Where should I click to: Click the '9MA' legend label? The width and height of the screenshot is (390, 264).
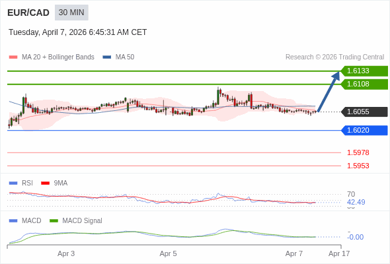tap(61, 183)
